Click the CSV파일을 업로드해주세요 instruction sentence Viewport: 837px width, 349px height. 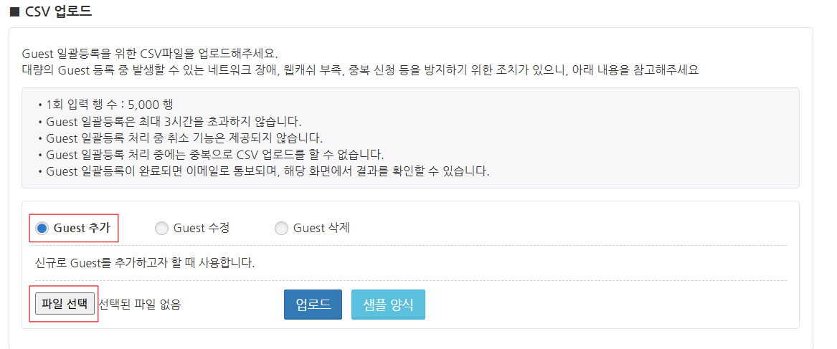point(150,54)
